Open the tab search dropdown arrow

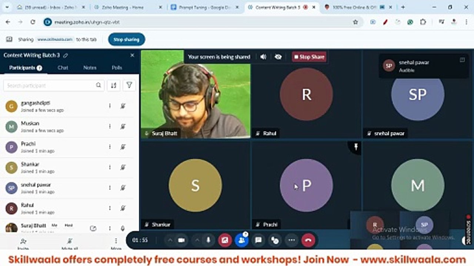(x=6, y=7)
